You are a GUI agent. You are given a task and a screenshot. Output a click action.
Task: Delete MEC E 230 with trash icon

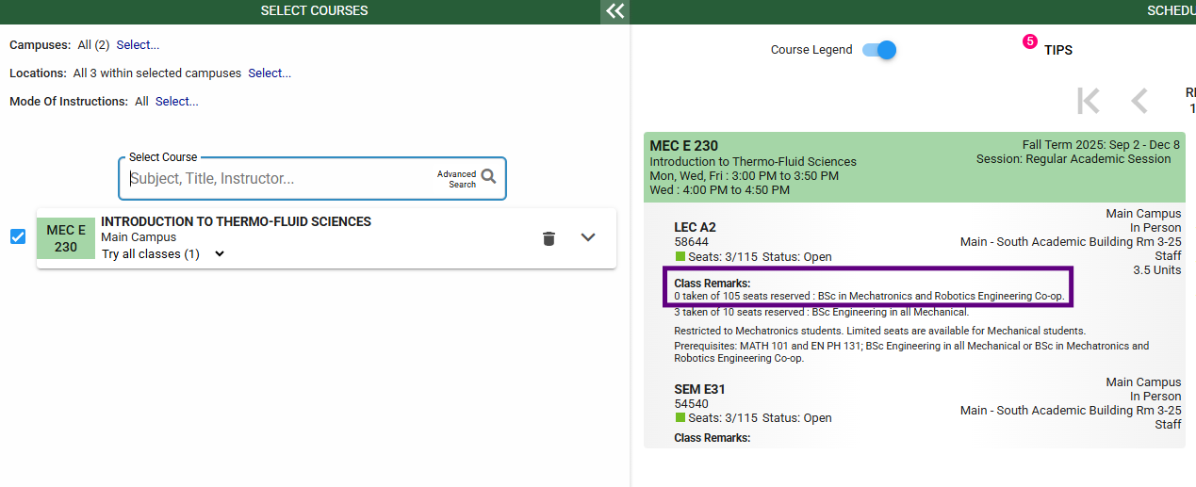point(549,238)
